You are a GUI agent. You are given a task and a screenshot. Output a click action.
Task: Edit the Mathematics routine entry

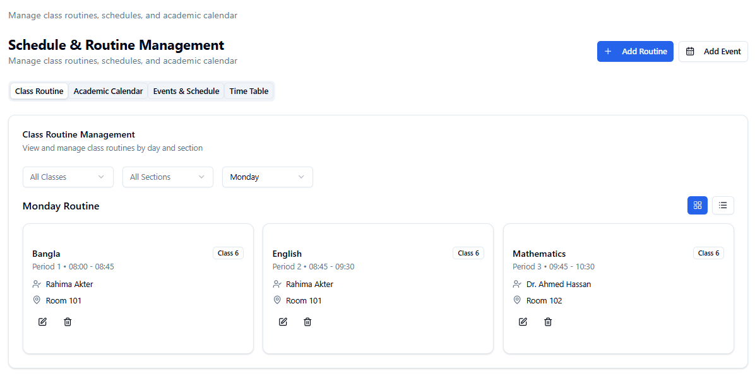tap(523, 322)
